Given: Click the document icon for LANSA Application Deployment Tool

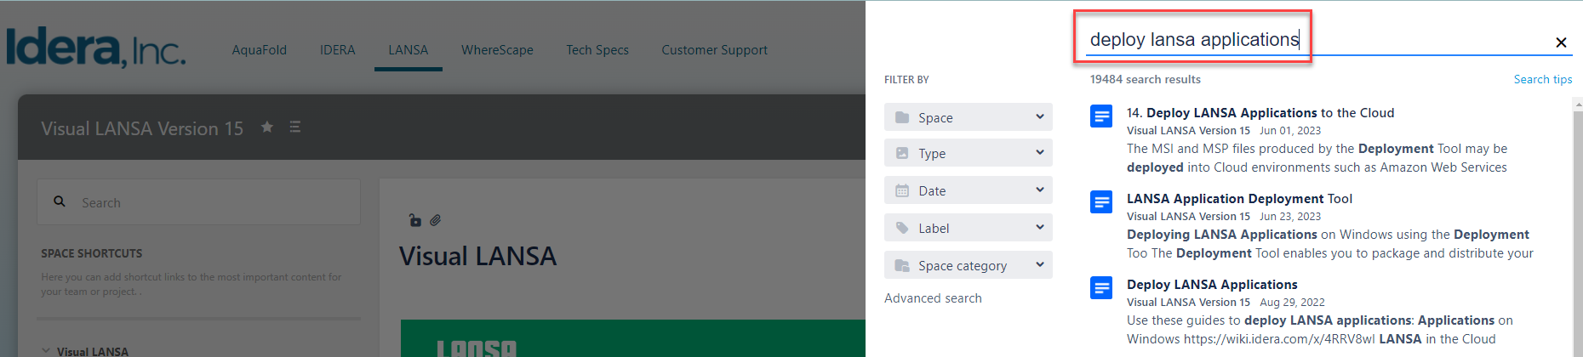Looking at the screenshot, I should coord(1101,201).
